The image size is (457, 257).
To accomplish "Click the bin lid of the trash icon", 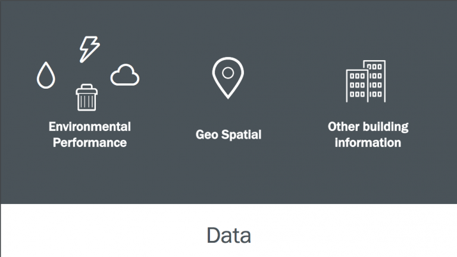I will click(86, 89).
